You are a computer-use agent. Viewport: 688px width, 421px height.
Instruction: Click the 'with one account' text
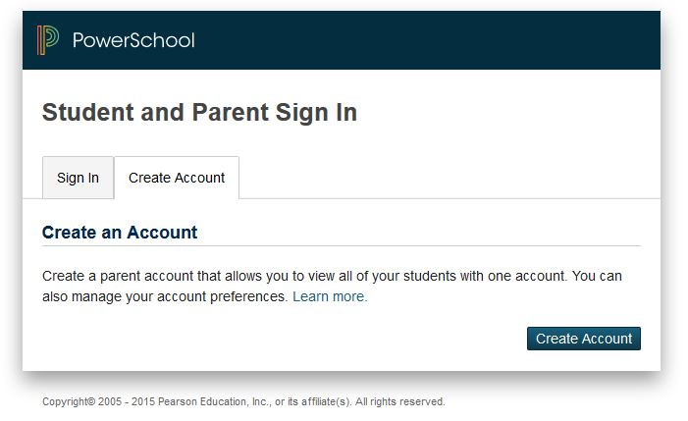(510, 277)
